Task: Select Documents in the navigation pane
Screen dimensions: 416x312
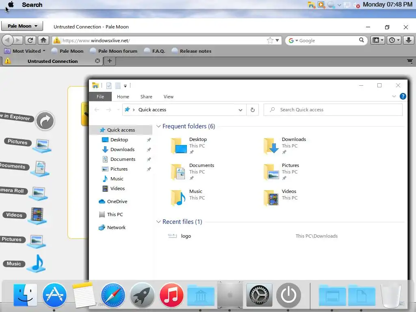Action: [123, 159]
